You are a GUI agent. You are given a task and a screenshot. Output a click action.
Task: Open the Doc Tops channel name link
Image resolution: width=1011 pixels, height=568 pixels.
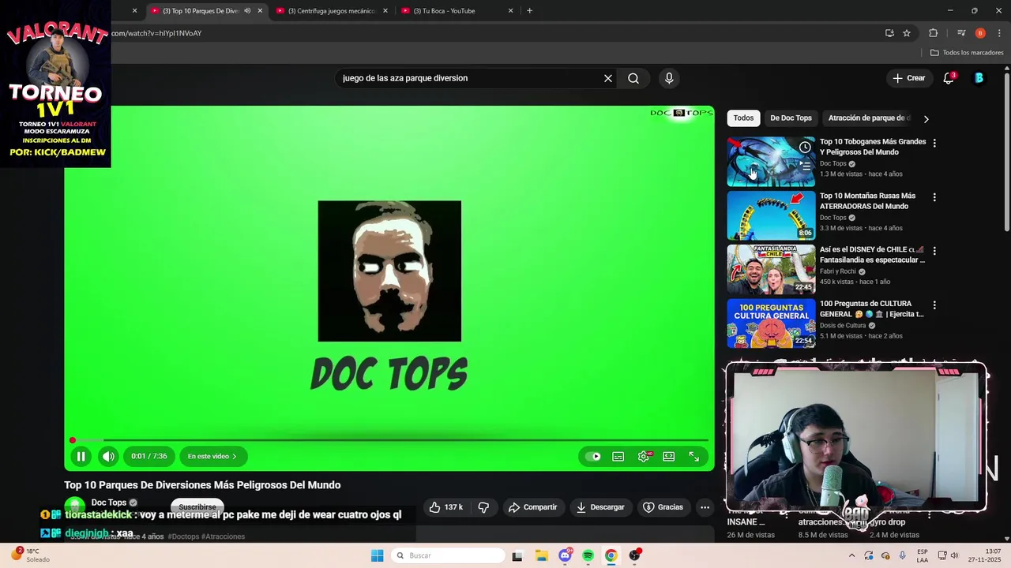[109, 503]
